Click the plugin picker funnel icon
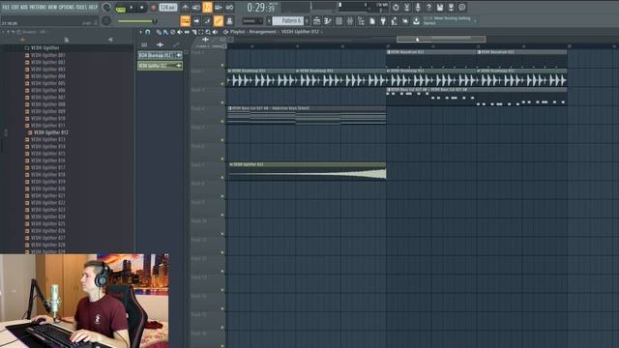 (x=383, y=21)
